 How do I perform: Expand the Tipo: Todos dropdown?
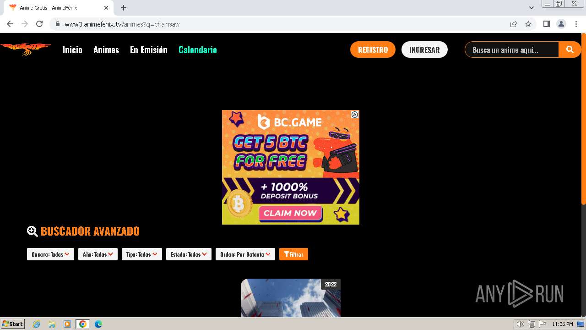(x=142, y=254)
